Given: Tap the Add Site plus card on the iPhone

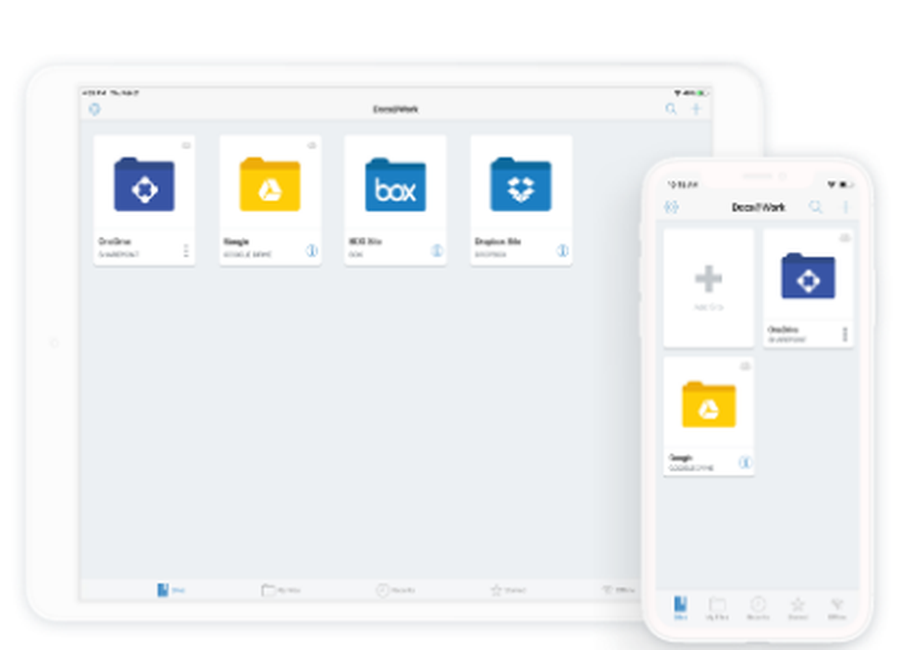Looking at the screenshot, I should 709,288.
